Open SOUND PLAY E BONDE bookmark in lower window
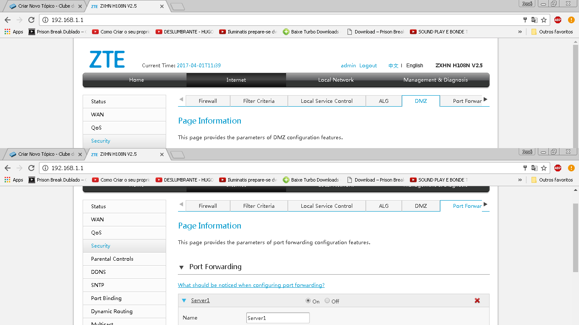The image size is (579, 325). pyautogui.click(x=439, y=180)
